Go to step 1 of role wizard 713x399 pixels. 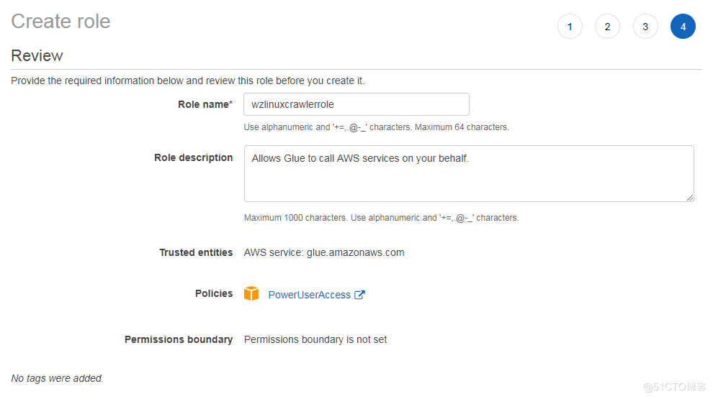click(x=570, y=27)
